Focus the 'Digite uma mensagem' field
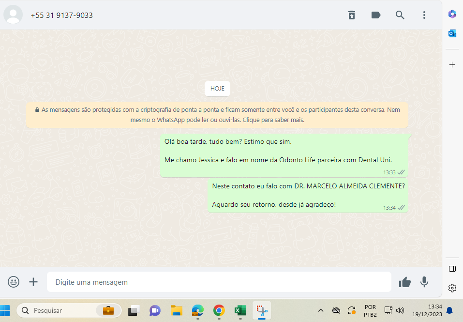This screenshot has width=463, height=322. (219, 282)
